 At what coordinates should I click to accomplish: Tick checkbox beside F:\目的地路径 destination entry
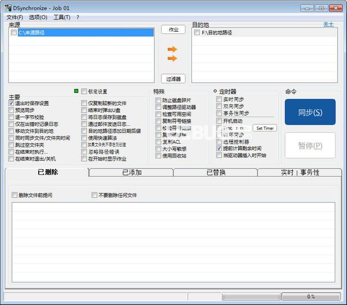pyautogui.click(x=197, y=32)
